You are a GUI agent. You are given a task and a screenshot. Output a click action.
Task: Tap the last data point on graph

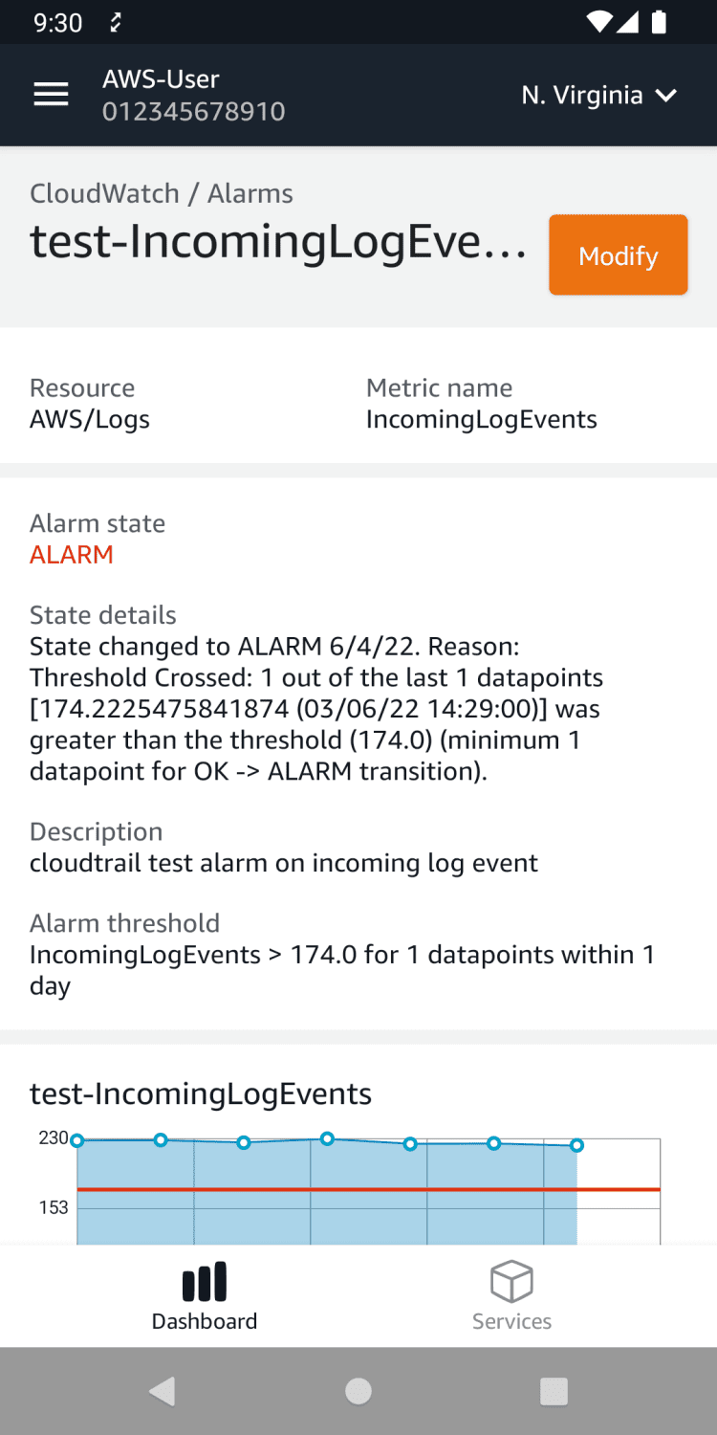(x=576, y=1145)
